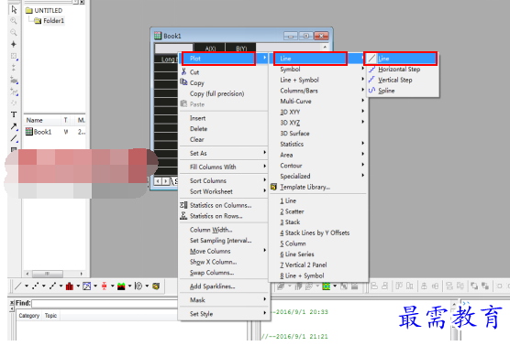510x346 pixels.
Task: Click the scissors icon beside Cut
Action: 183,71
